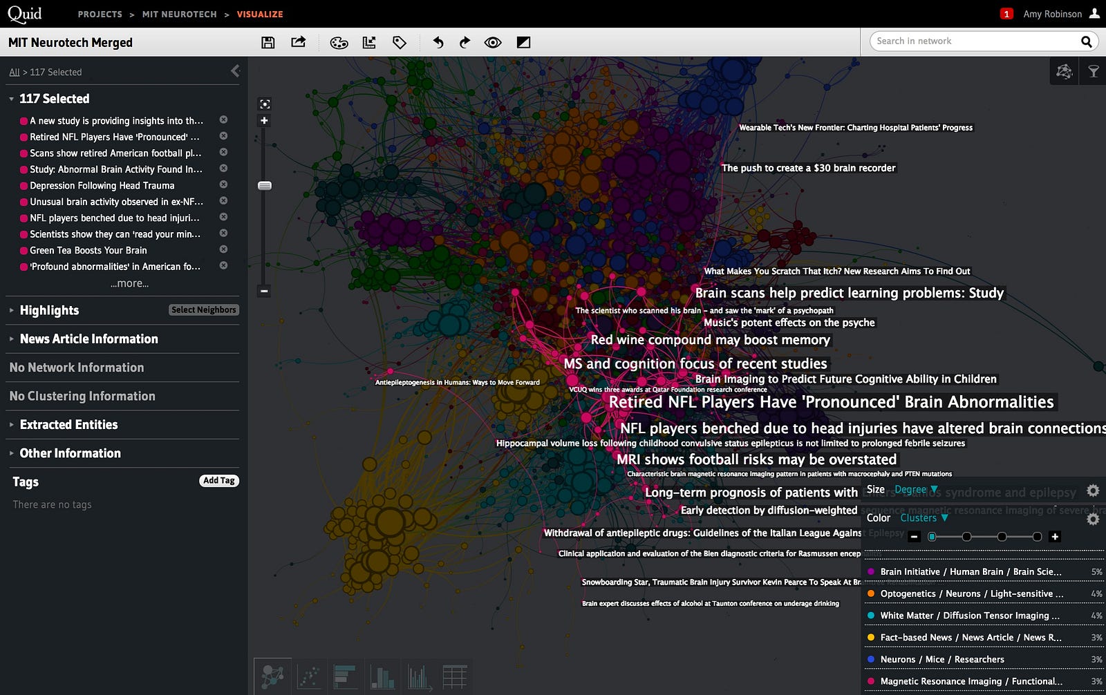Expand the Extracted Entities section
Image resolution: width=1106 pixels, height=695 pixels.
[68, 425]
